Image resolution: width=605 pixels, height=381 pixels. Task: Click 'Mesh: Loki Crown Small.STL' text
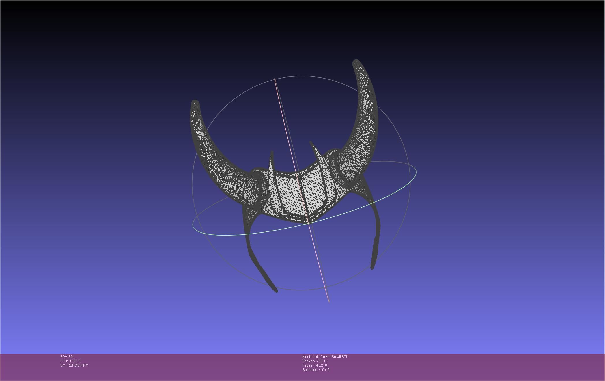pos(325,357)
